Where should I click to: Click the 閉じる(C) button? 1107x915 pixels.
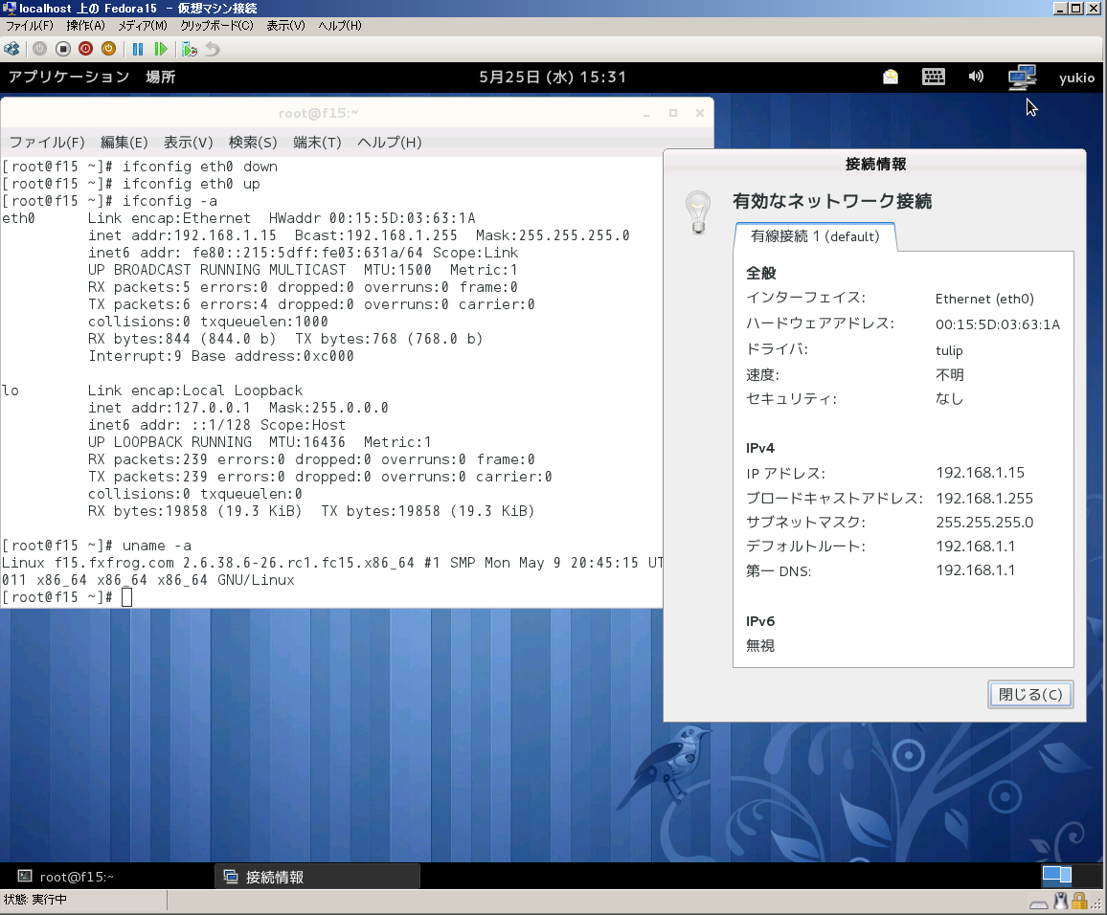[x=1030, y=694]
